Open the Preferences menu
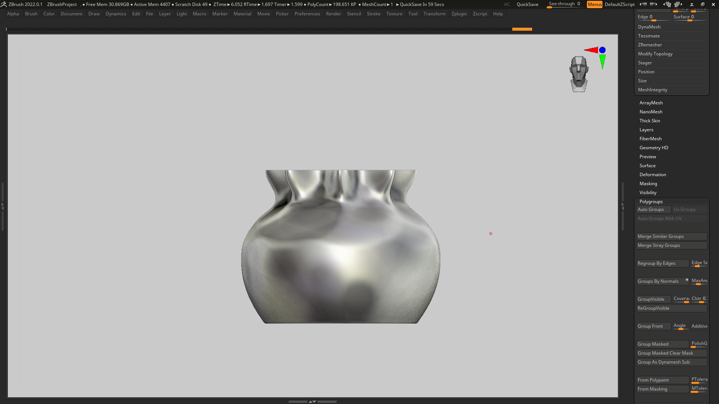The height and width of the screenshot is (404, 719). [x=307, y=14]
